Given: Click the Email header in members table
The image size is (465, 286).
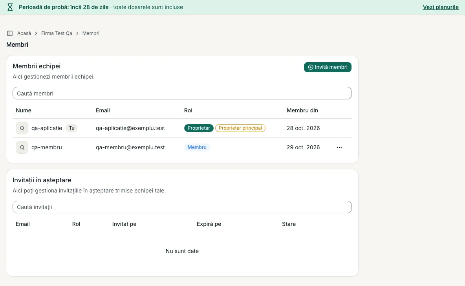Looking at the screenshot, I should [x=103, y=110].
